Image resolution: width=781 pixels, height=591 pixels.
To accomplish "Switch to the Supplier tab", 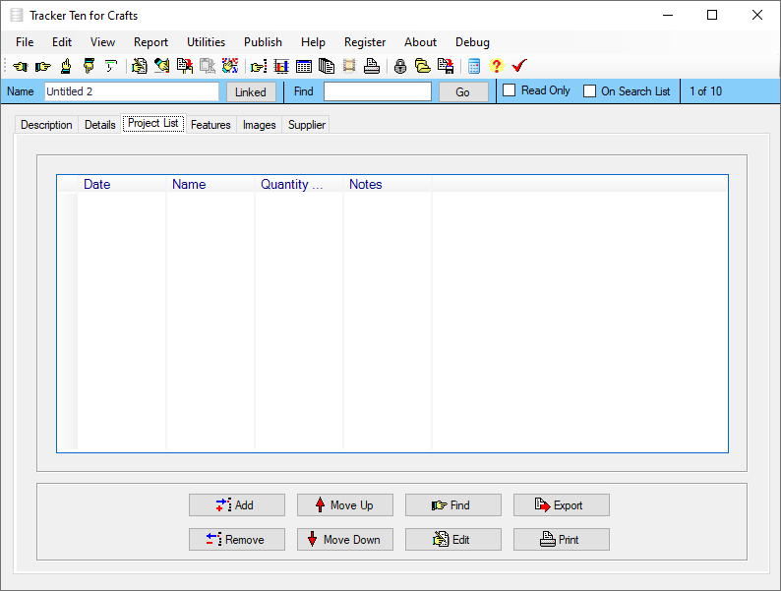I will (307, 125).
